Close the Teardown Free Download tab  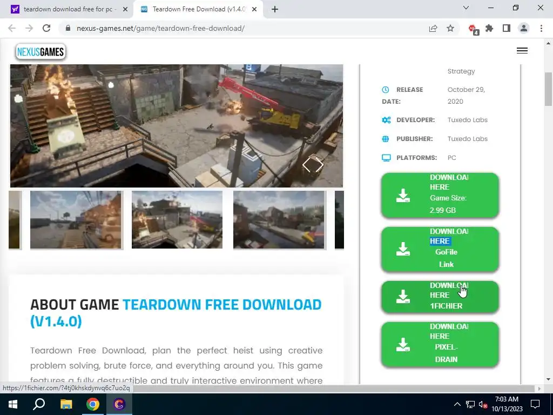point(254,9)
